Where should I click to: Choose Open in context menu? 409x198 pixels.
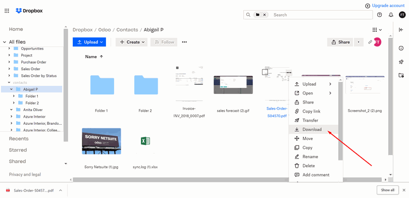(313, 93)
